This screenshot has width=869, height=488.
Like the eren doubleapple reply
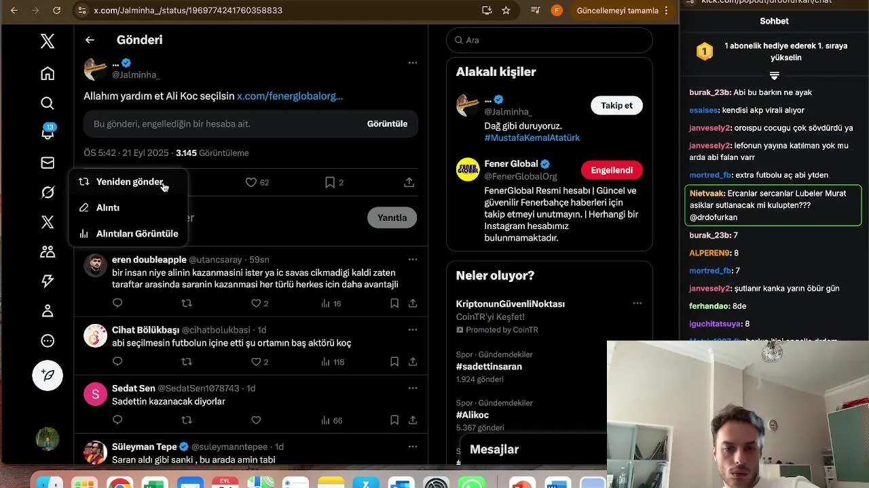pyautogui.click(x=256, y=304)
